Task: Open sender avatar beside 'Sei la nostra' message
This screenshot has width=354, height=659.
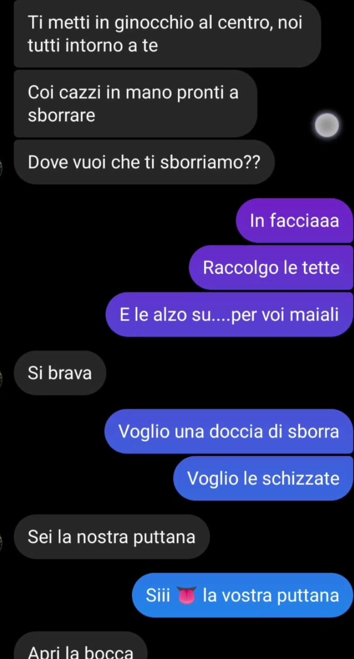Action: (2, 542)
